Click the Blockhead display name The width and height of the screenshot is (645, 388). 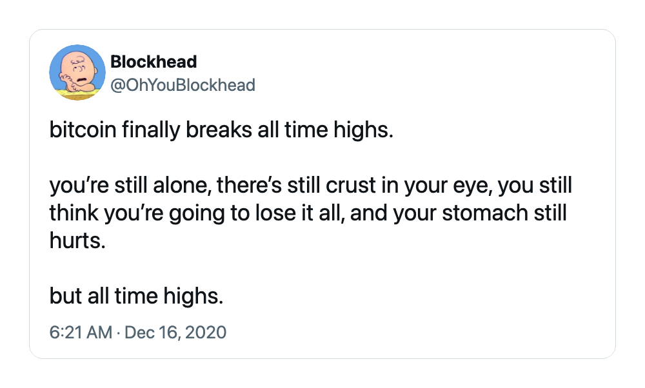154,62
